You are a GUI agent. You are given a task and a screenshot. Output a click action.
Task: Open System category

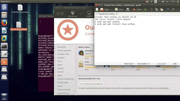click(x=60, y=86)
